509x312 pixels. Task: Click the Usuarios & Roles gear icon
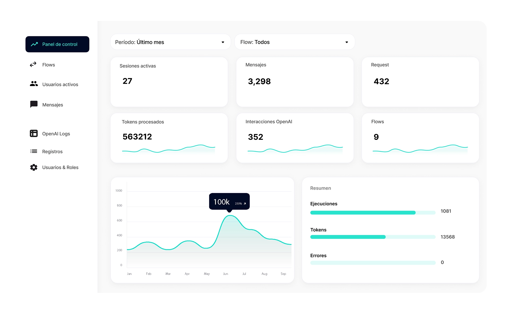tap(34, 167)
